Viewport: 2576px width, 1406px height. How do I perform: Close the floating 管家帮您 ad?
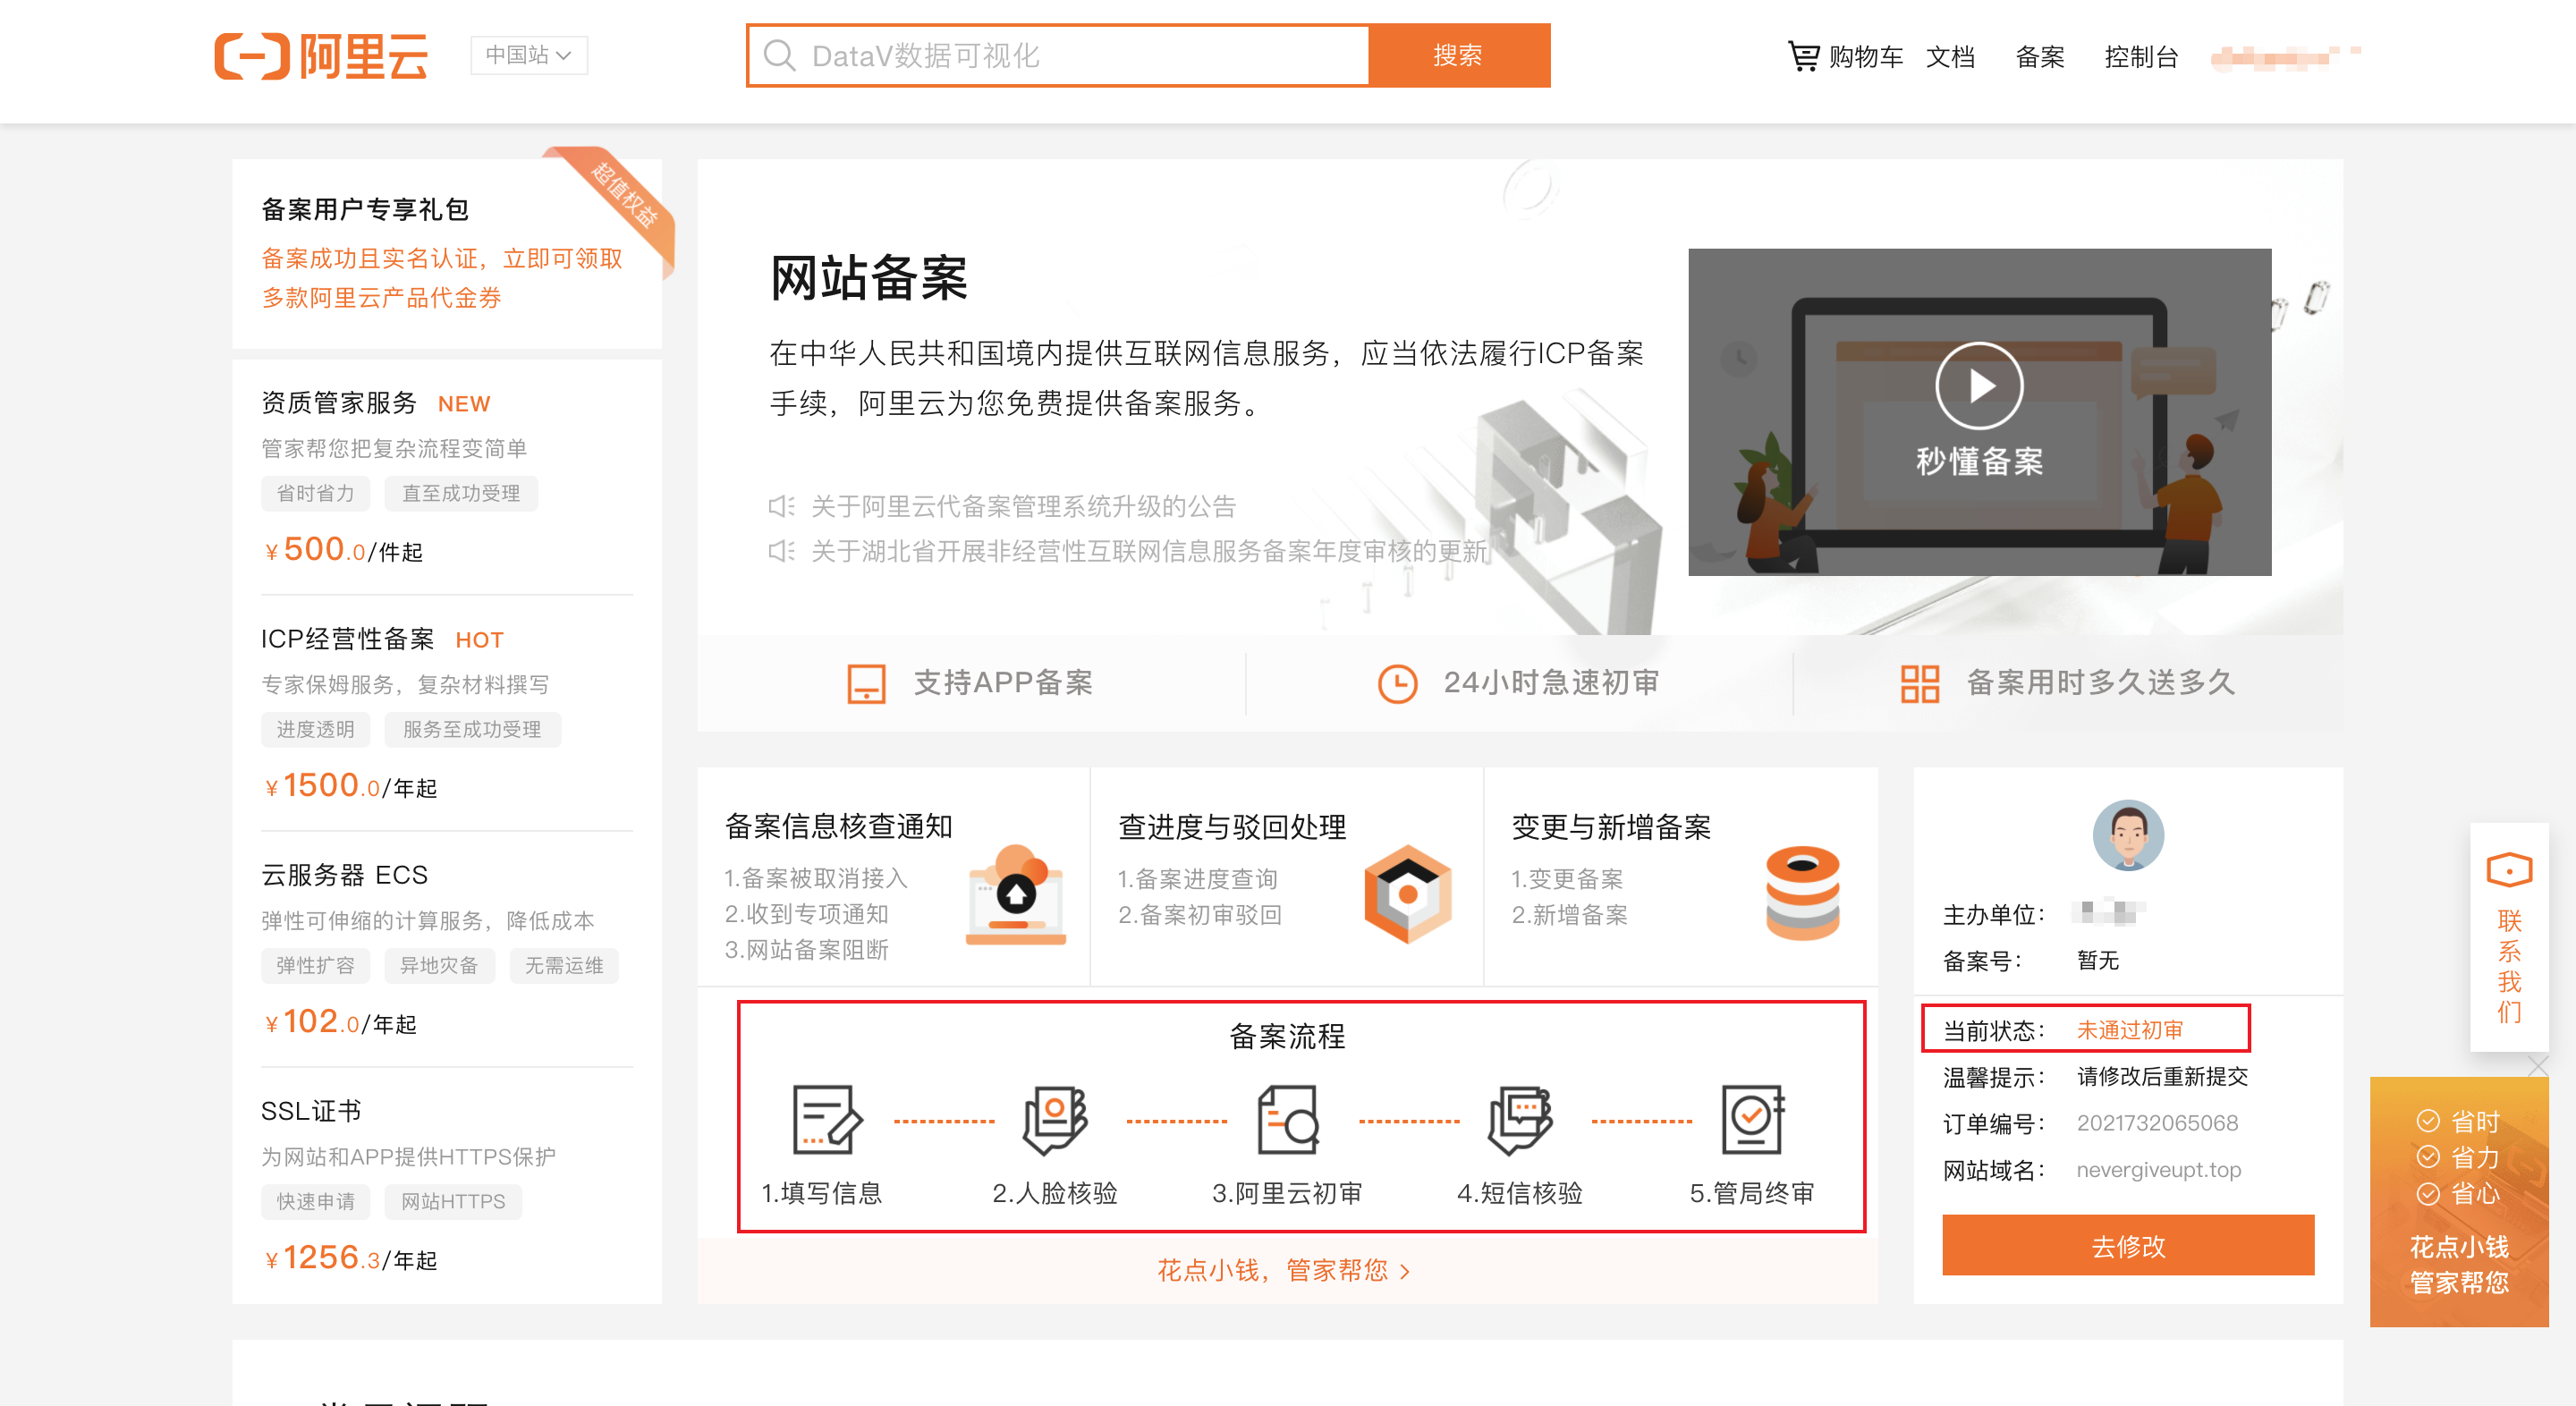2538,1066
